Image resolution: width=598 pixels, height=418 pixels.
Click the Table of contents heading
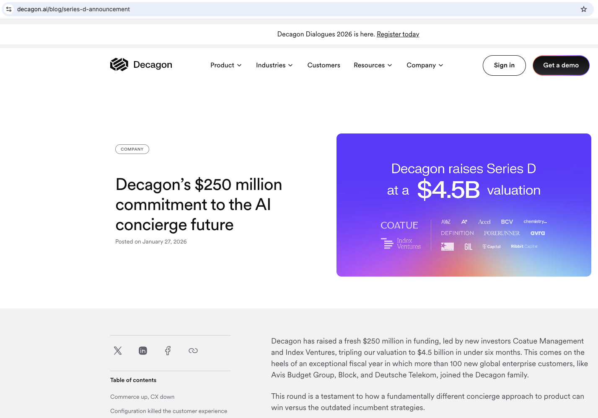coord(133,380)
